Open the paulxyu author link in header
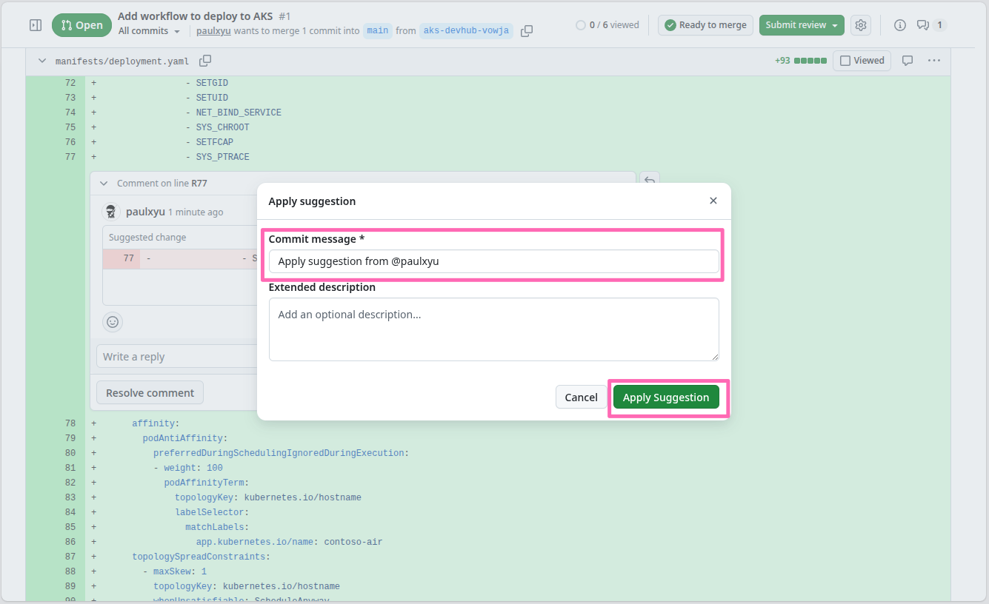989x604 pixels. pos(213,31)
